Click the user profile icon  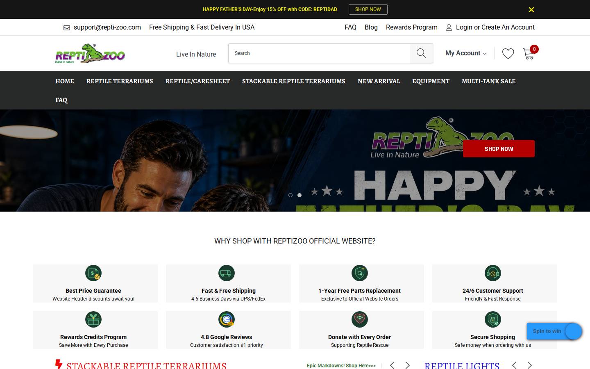point(449,27)
